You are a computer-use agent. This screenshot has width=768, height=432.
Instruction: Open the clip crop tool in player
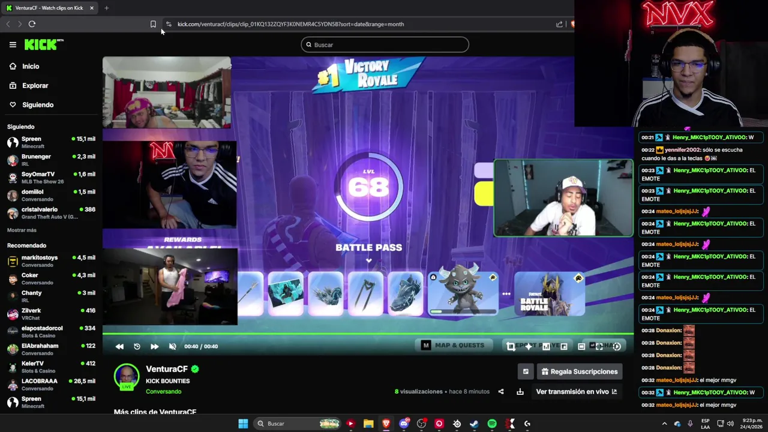pos(511,346)
